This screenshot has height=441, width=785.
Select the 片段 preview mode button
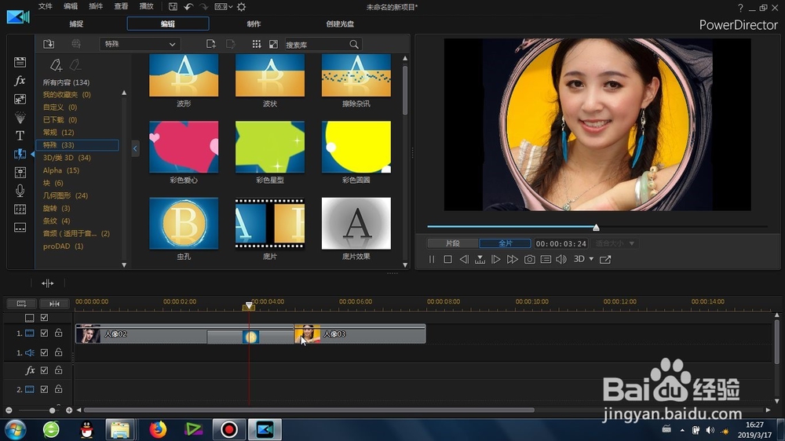(453, 243)
